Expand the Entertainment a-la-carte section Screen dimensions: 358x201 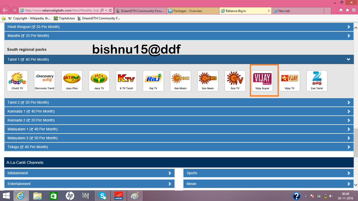(x=89, y=184)
